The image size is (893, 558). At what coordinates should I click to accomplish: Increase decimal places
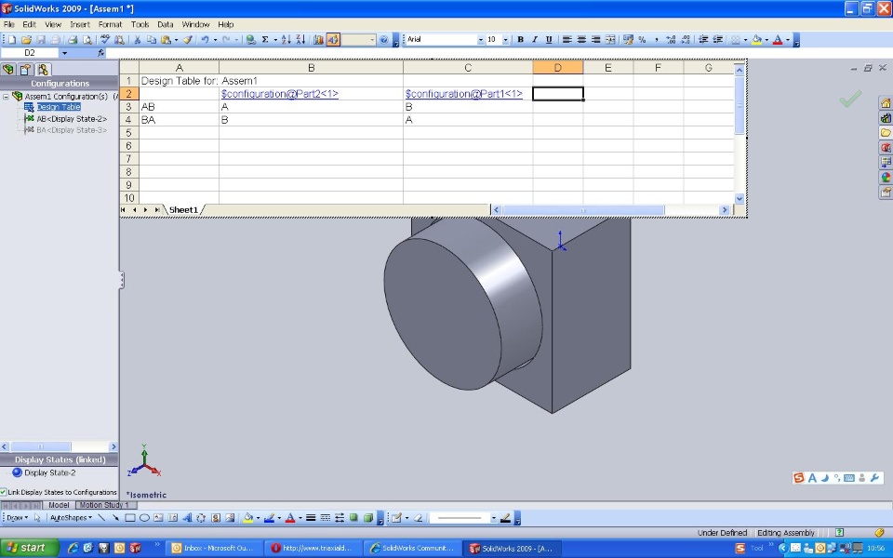coord(671,40)
